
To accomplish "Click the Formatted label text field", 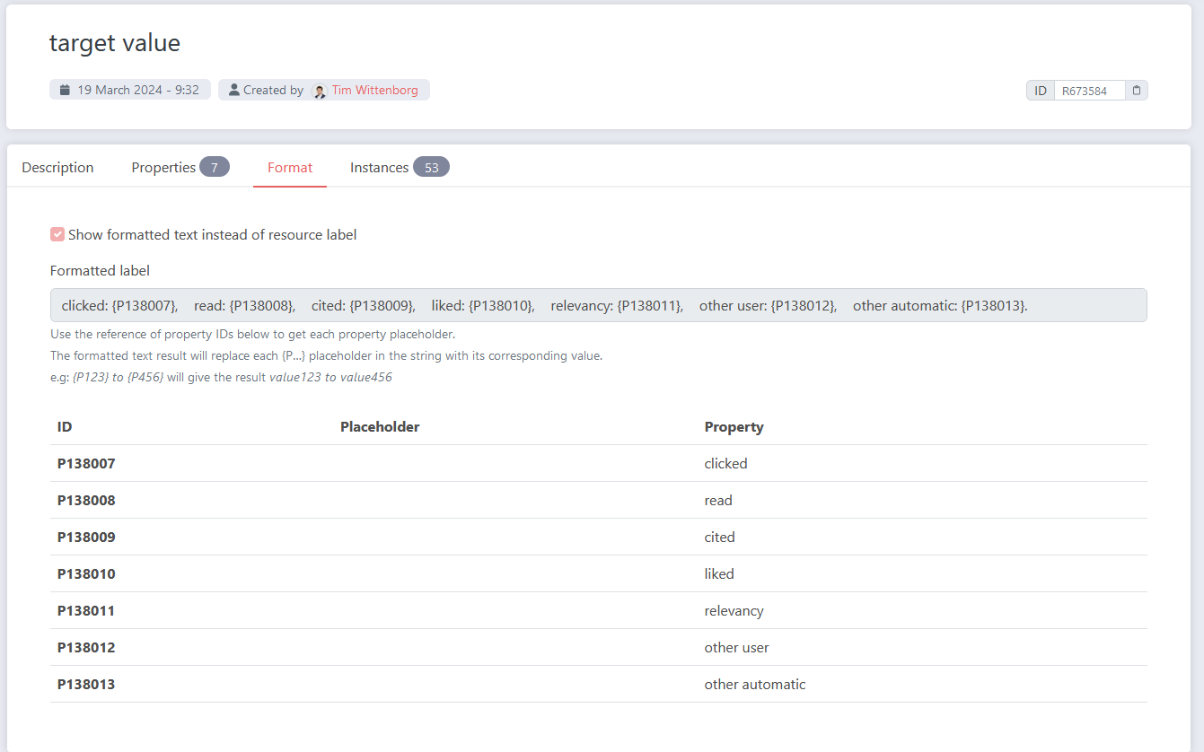I will [598, 305].
